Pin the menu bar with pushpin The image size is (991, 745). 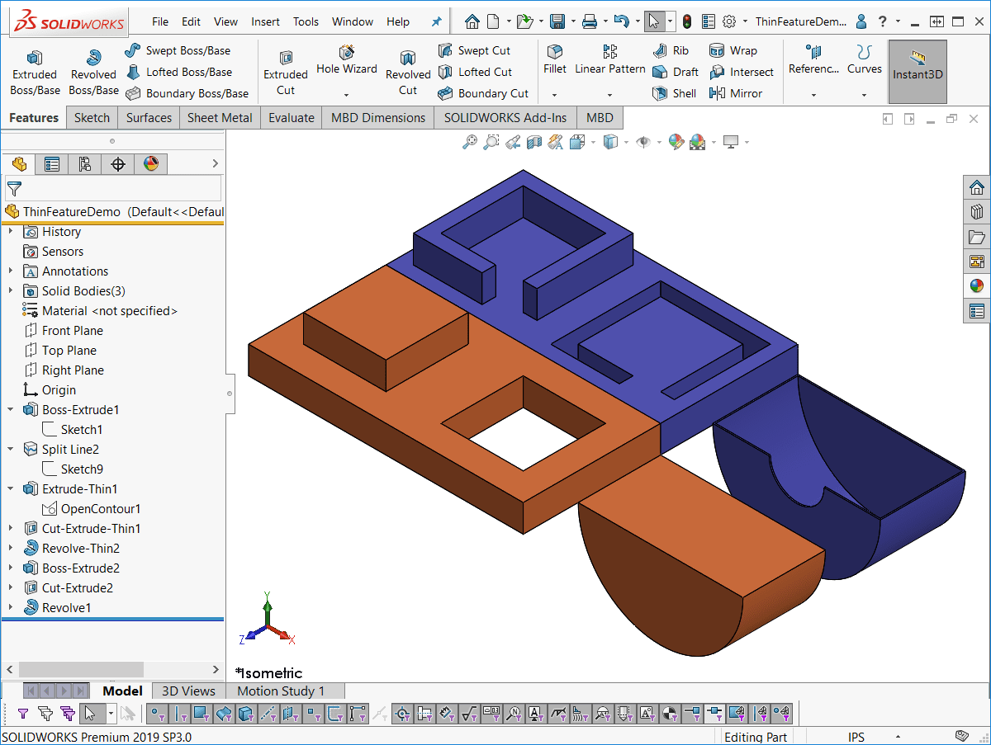pyautogui.click(x=437, y=22)
